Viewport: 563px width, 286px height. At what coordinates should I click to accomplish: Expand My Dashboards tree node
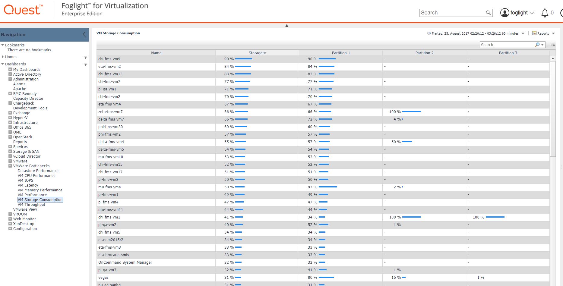tap(10, 69)
